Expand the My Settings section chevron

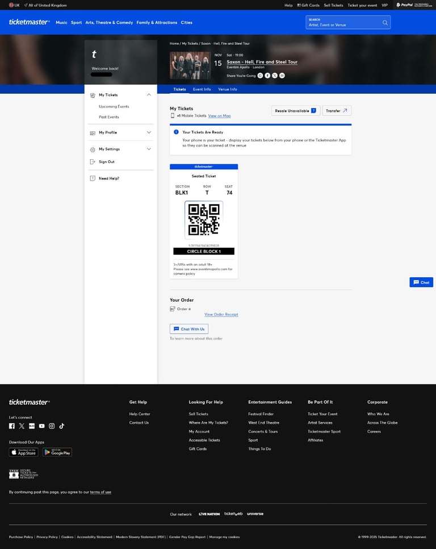tap(149, 149)
